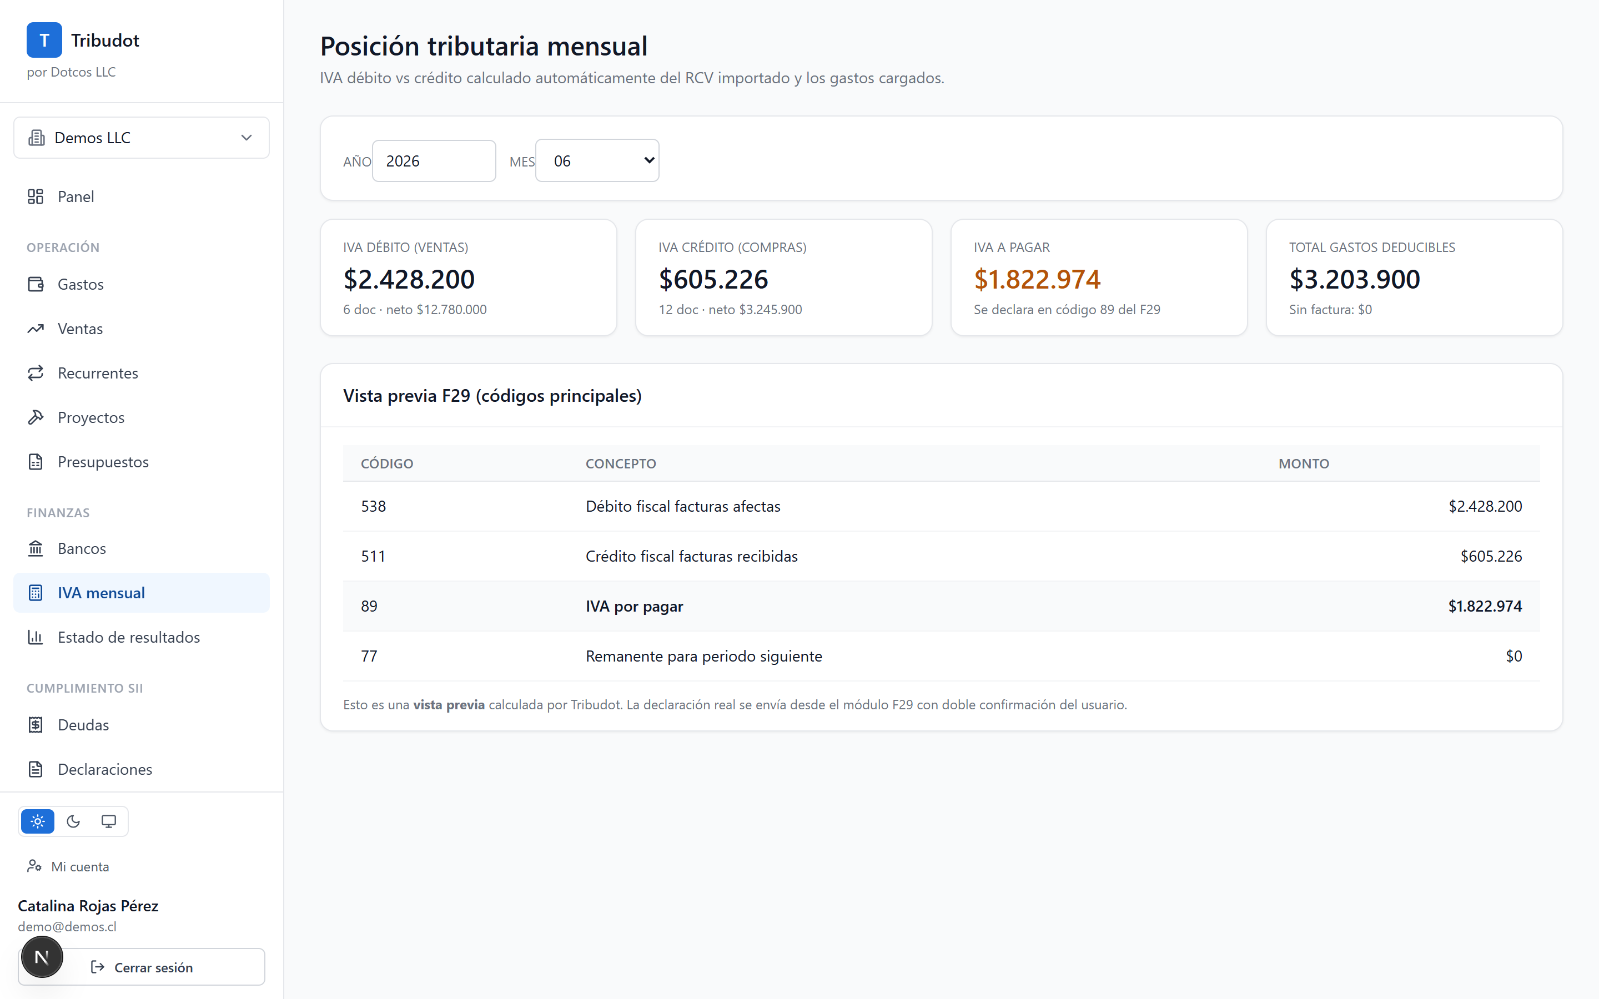
Task: Click the Recurrentes repeat icon
Action: 36,372
